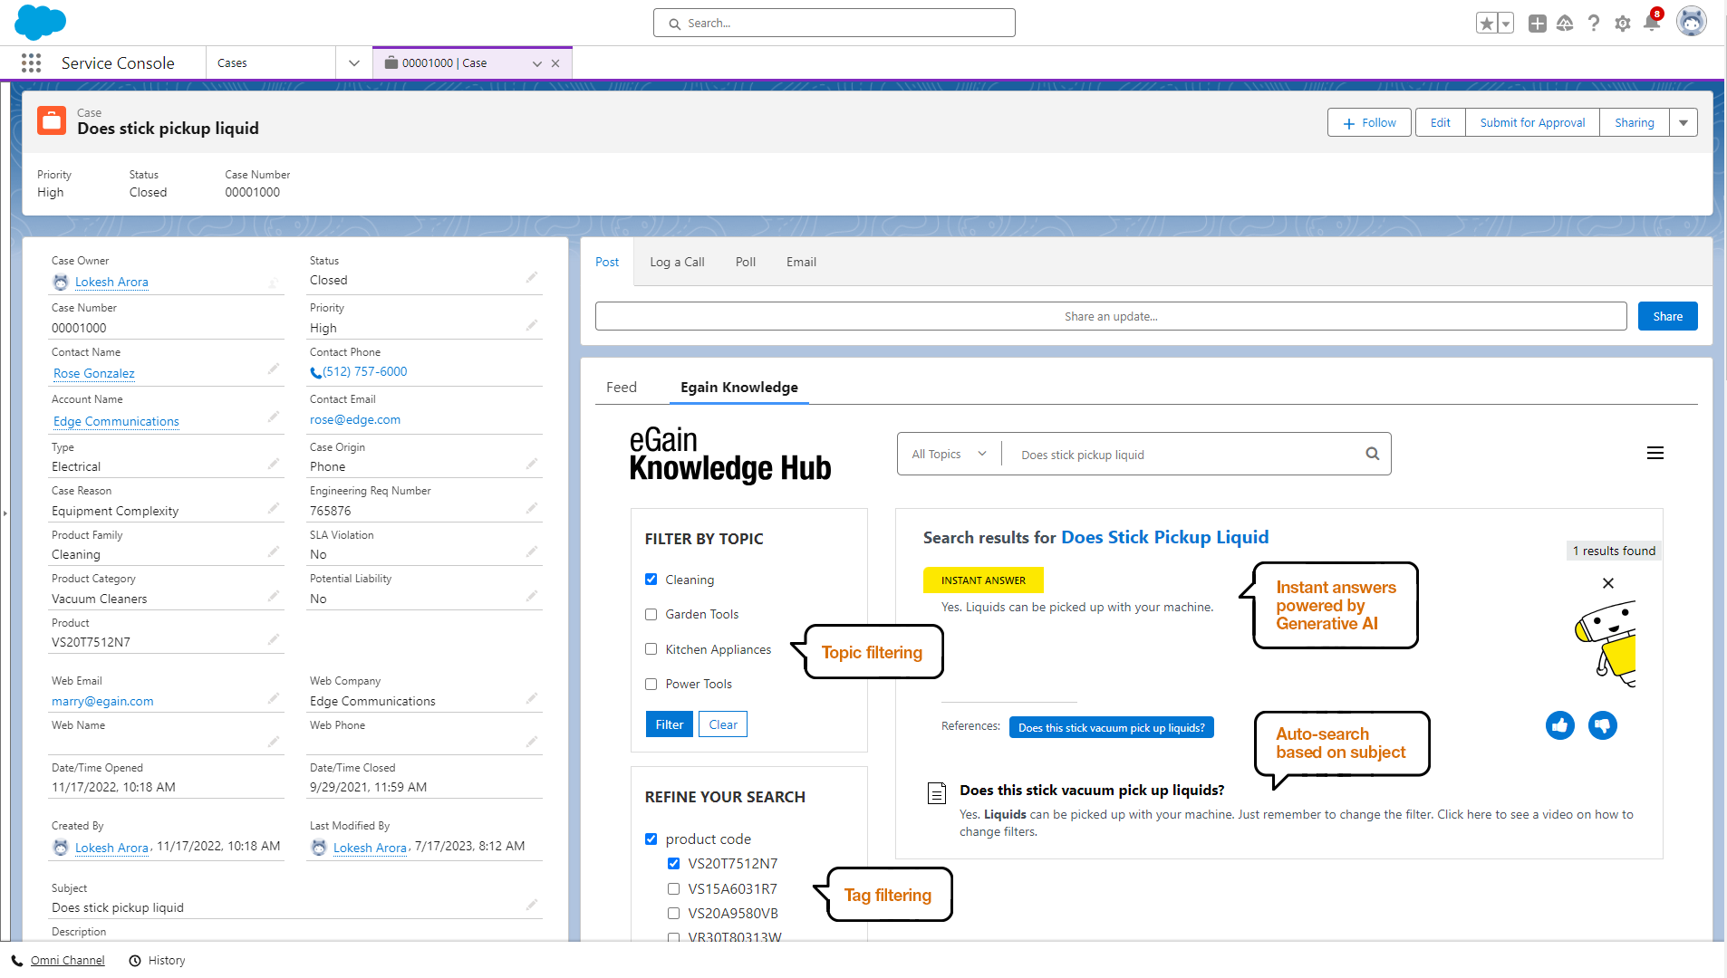
Task: Check the Power Tools topic filter
Action: click(x=651, y=684)
